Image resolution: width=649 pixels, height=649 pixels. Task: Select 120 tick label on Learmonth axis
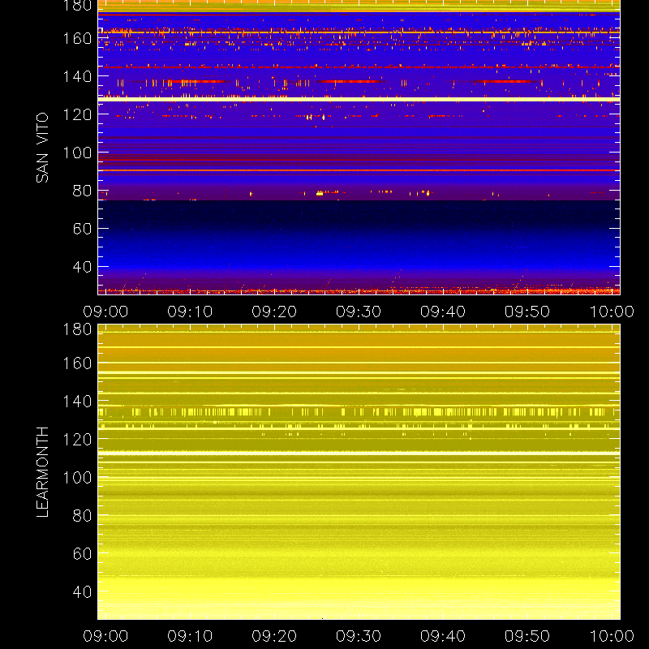click(x=77, y=439)
